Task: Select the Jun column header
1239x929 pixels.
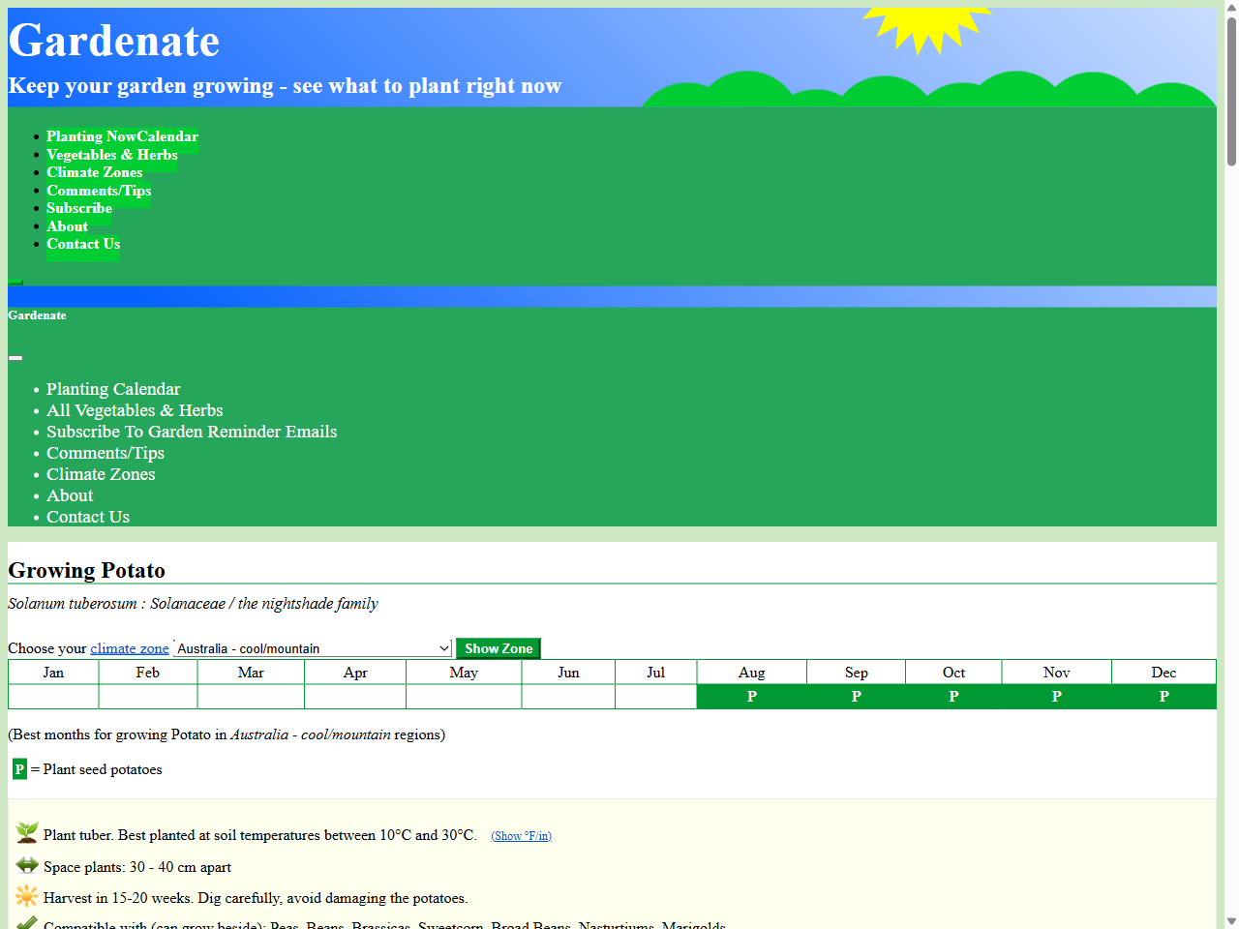Action: point(568,673)
